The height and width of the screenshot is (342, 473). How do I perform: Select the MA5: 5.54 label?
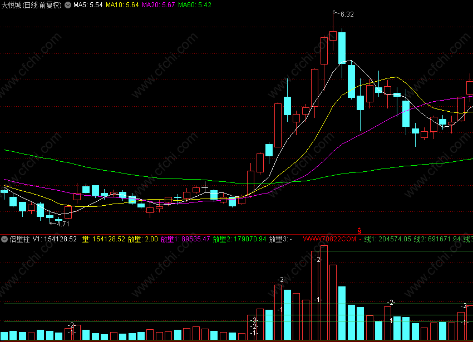click(x=88, y=5)
